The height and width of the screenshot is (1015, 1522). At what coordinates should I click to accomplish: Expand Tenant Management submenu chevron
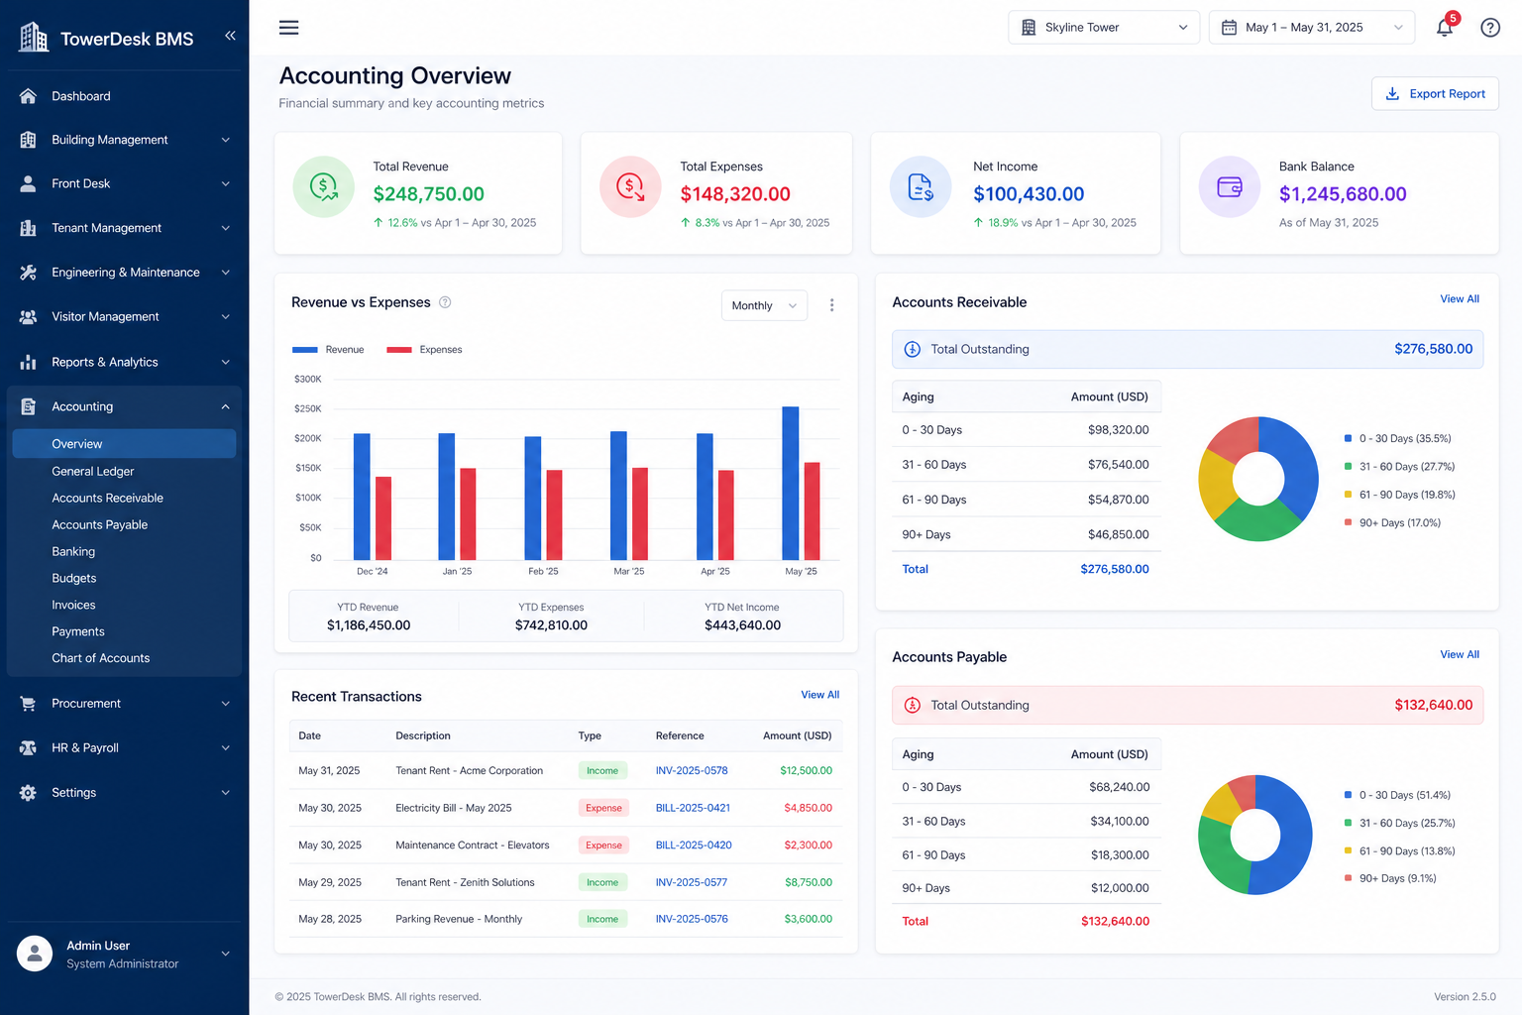(x=225, y=228)
